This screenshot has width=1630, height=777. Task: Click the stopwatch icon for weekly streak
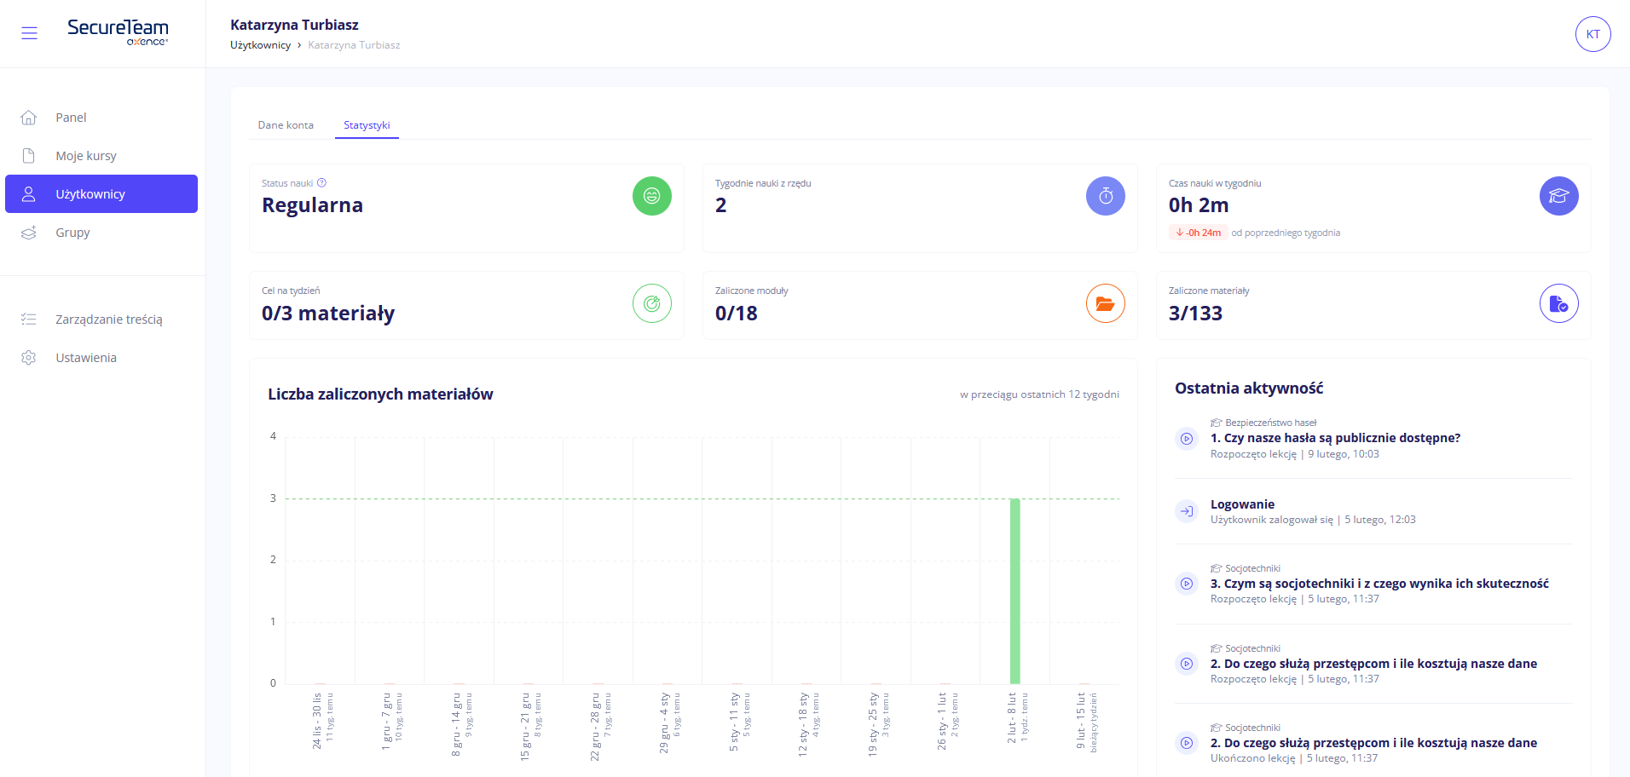[x=1105, y=196]
